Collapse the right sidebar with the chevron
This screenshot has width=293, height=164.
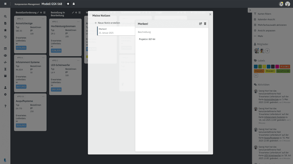coord(249,10)
